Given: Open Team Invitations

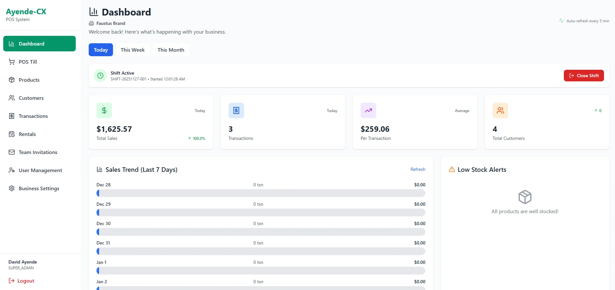Looking at the screenshot, I should 39,152.
